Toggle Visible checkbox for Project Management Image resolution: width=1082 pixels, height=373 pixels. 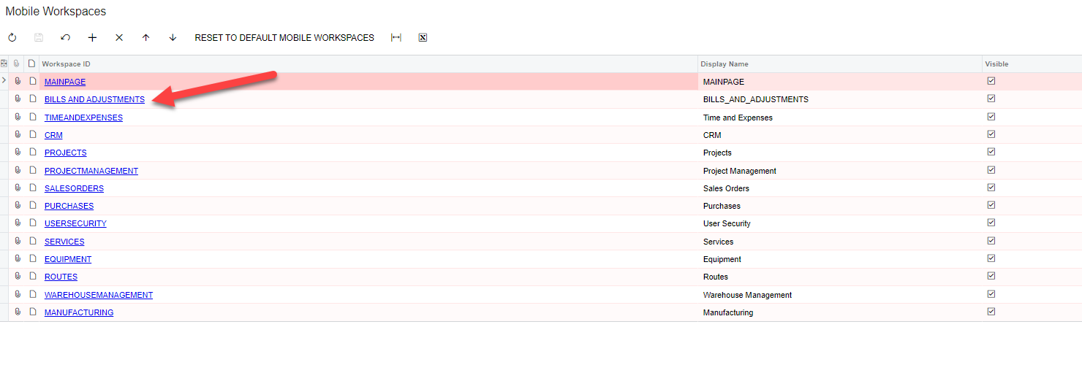tap(991, 170)
